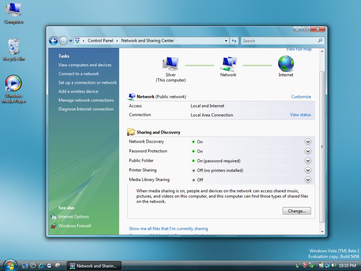Click the Network Discovery On status
361x271 pixels.
tap(198, 142)
